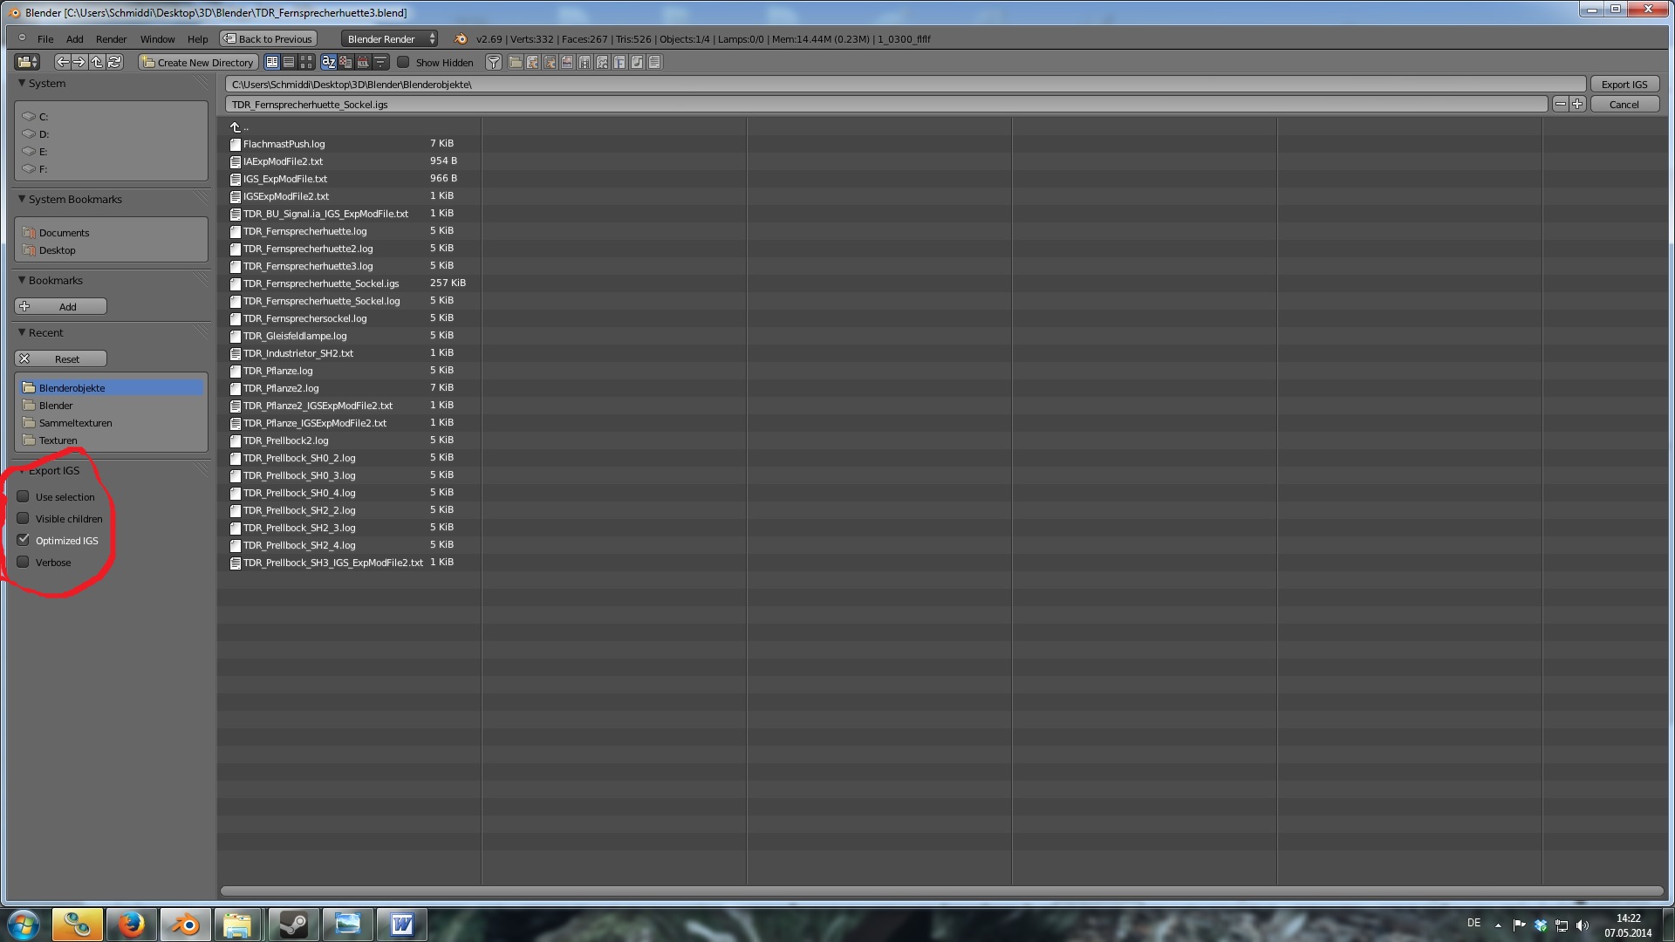This screenshot has width=1675, height=942.
Task: Open Firefox from the taskbar
Action: [131, 924]
